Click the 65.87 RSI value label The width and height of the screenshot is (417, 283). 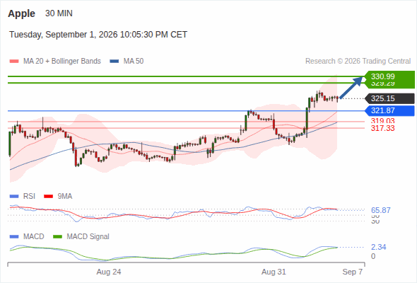point(380,210)
